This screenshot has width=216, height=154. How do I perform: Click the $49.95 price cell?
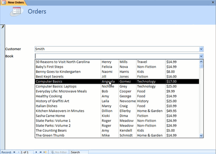pyautogui.click(x=171, y=111)
